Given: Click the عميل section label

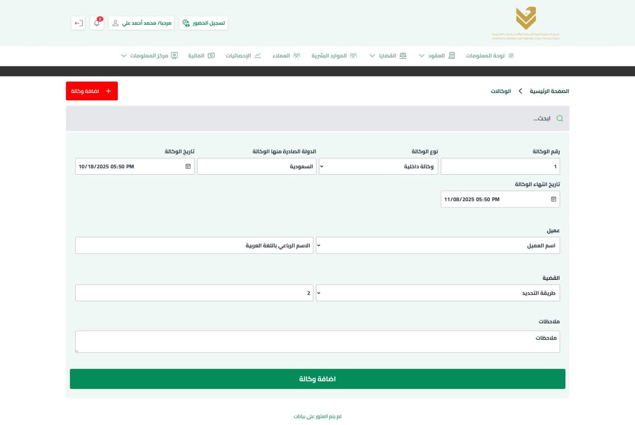Looking at the screenshot, I should point(554,231).
